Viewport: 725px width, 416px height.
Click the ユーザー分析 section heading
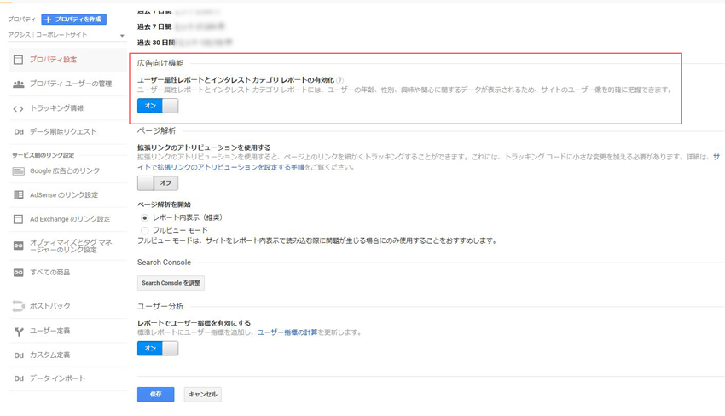pos(160,306)
